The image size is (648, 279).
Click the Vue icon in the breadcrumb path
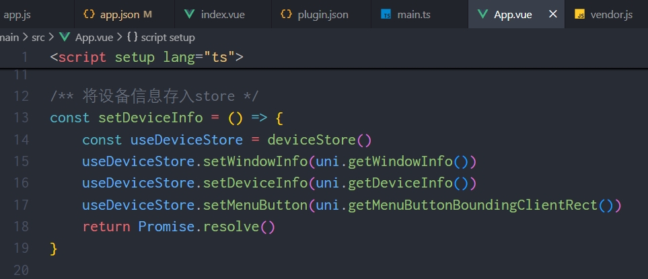point(65,38)
